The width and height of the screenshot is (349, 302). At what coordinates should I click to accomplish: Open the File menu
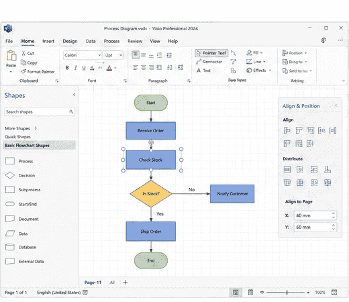tap(9, 41)
